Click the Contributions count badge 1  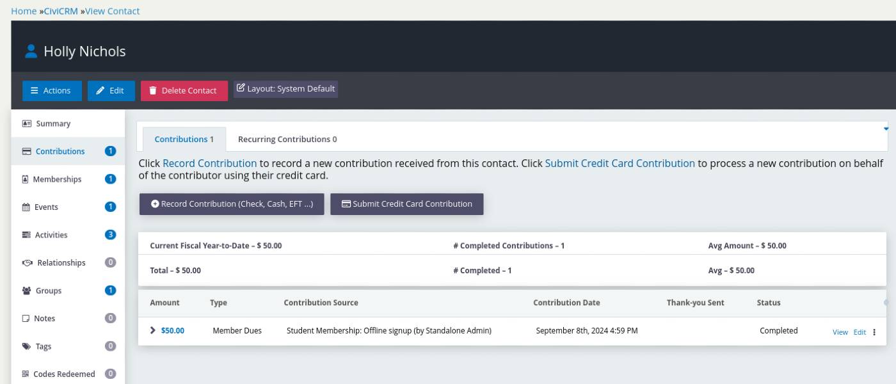tap(110, 152)
